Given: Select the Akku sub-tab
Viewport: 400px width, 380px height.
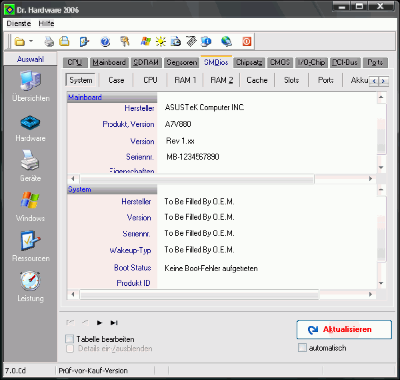Looking at the screenshot, I should click(x=359, y=80).
